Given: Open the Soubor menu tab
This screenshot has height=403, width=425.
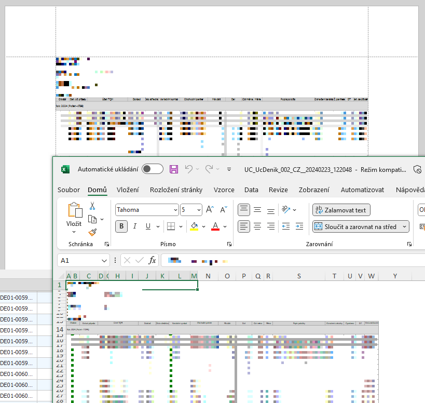Looking at the screenshot, I should click(x=68, y=190).
